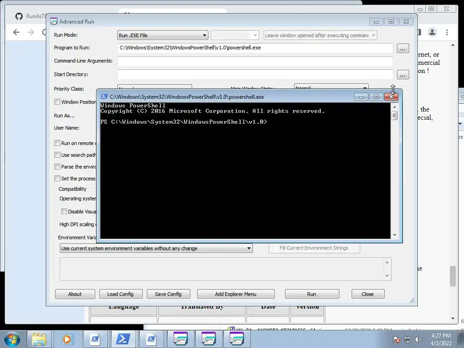Click the 'Run Mode:' label
Viewport: 464px width, 348px height.
click(x=66, y=35)
